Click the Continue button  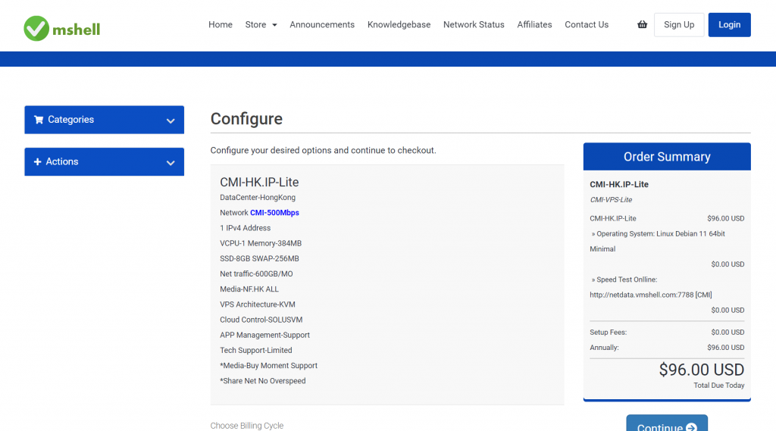pyautogui.click(x=667, y=425)
